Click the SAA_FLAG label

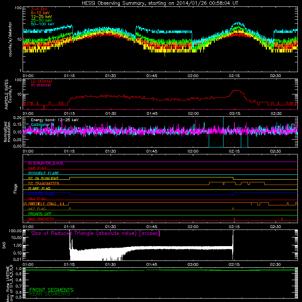(x=37, y=199)
